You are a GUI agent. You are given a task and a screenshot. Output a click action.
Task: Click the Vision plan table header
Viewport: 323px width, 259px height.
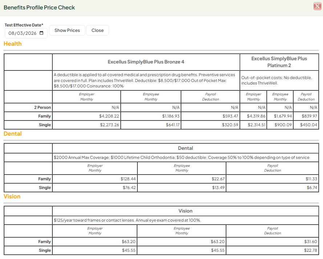tap(185, 211)
